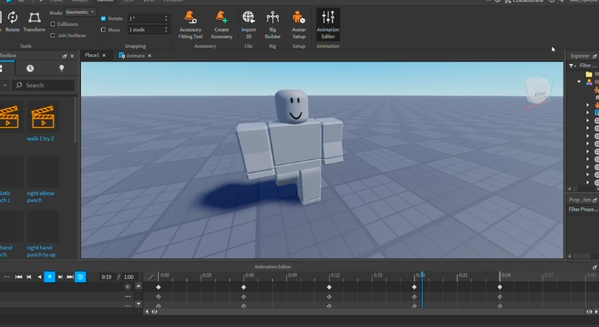
Task: Switch to the Toolbox Recent clock tab
Action: click(30, 68)
